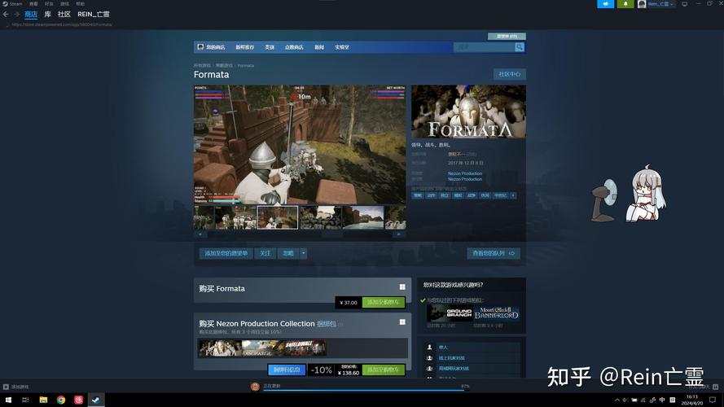Screen dimensions: 724x407
Task: Click the Big Picture mode monitor icon
Action: [x=685, y=4]
